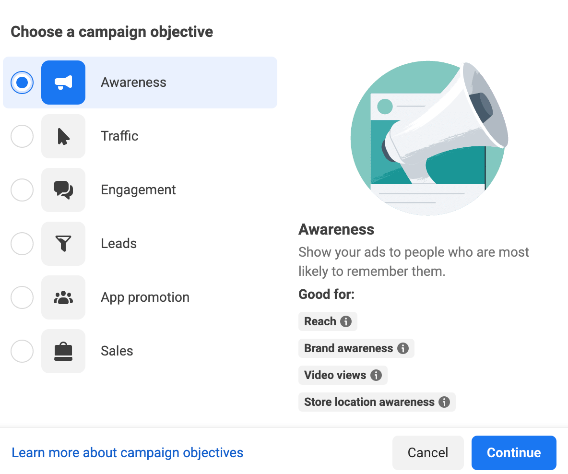The image size is (568, 474).
Task: Click the briefcase icon for Sales
Action: (x=63, y=351)
